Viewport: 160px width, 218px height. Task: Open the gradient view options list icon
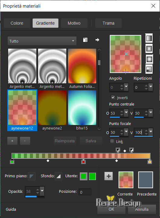coord(85,40)
